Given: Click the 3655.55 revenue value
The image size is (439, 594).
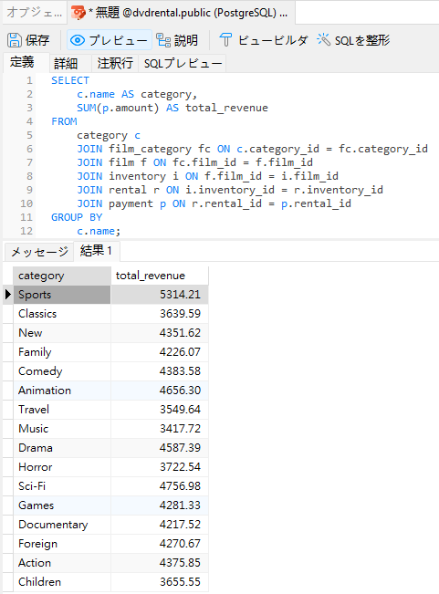Looking at the screenshot, I should pos(180,582).
